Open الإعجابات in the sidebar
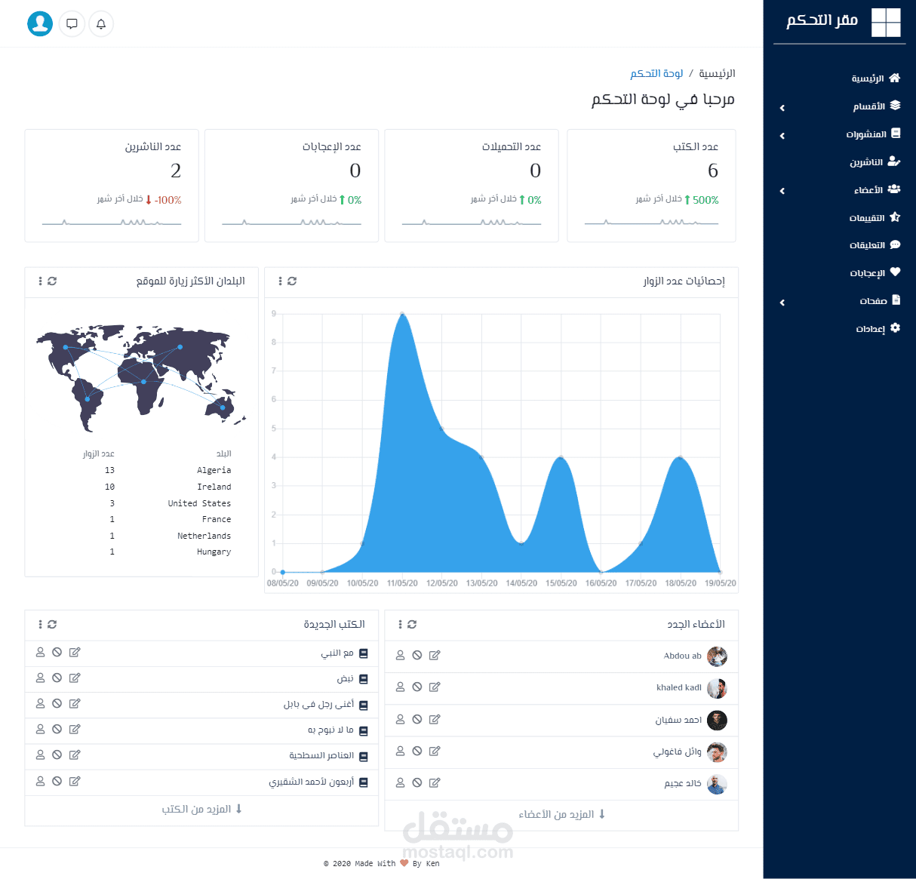Image resolution: width=916 pixels, height=879 pixels. click(x=875, y=273)
